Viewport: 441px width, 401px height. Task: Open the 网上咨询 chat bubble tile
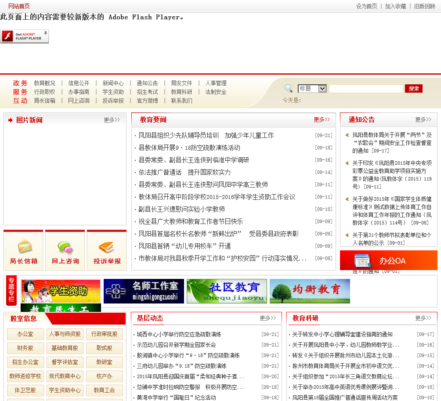[65, 250]
